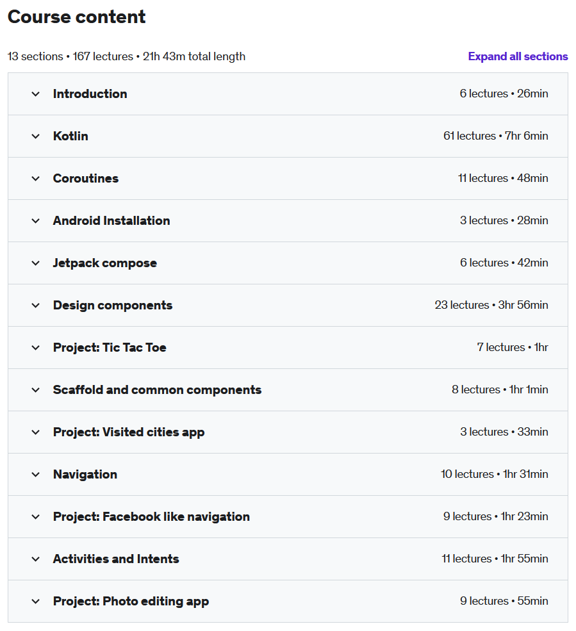
Task: Open the Android Installation title
Action: click(x=111, y=220)
